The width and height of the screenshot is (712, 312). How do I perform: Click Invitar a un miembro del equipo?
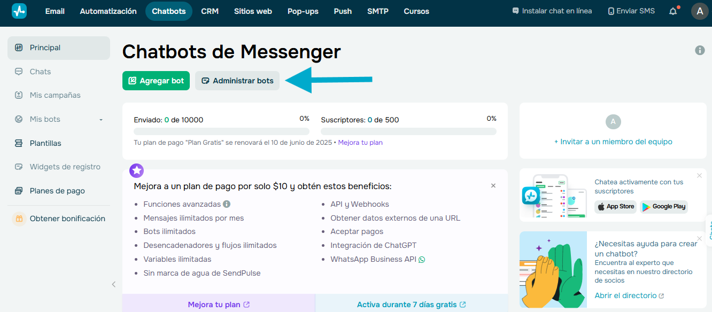click(613, 142)
